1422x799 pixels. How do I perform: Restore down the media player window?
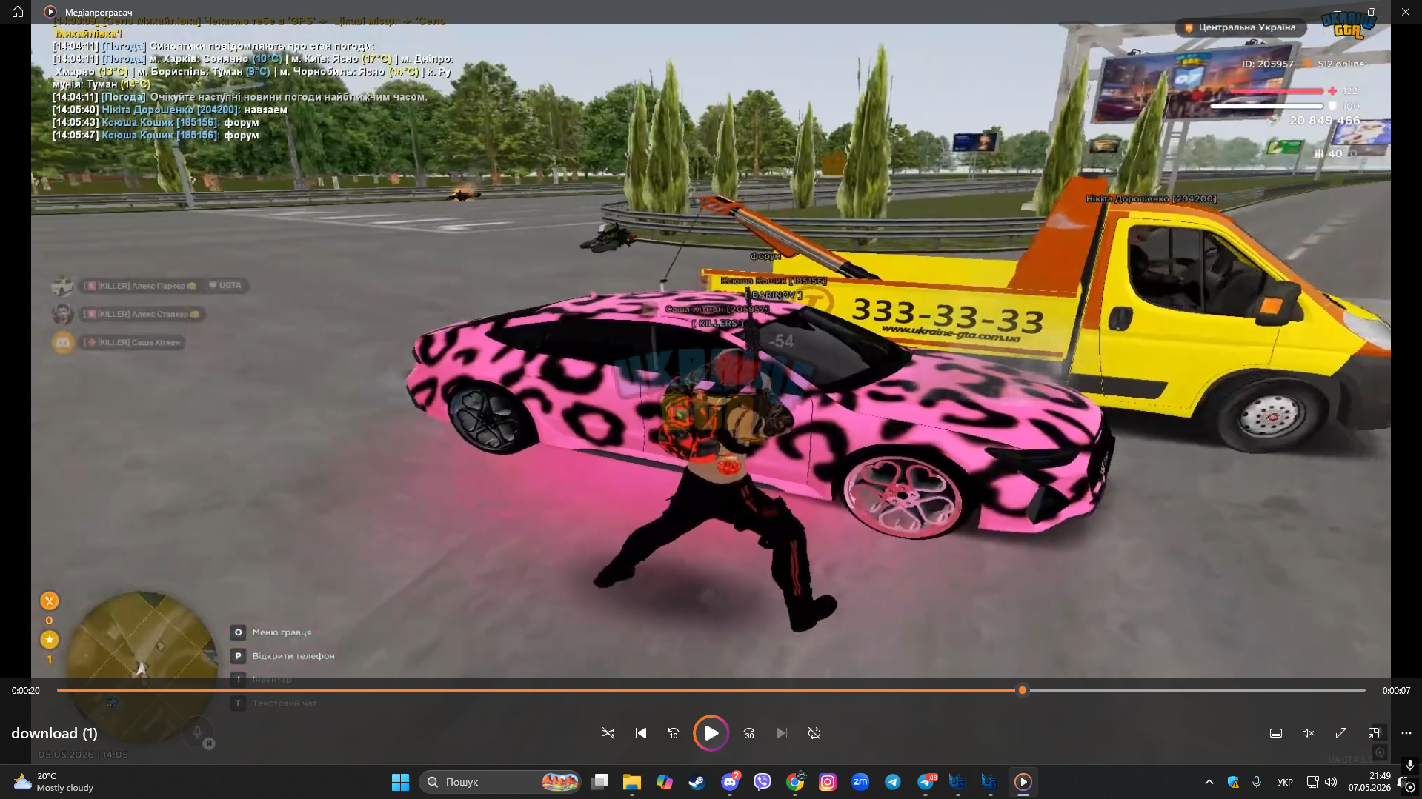pyautogui.click(x=1372, y=12)
